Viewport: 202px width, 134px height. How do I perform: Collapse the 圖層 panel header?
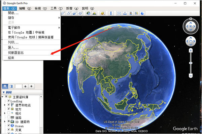click(x=22, y=92)
